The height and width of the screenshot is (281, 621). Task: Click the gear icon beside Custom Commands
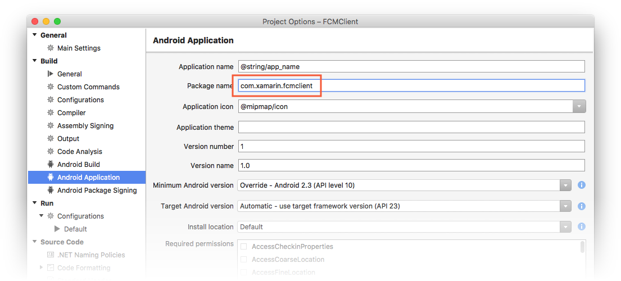click(x=50, y=87)
